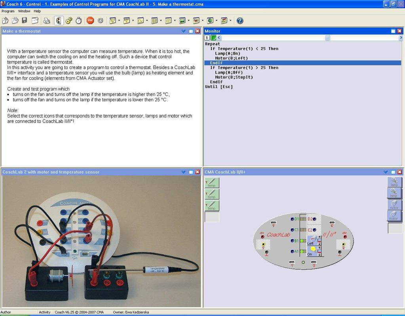Click the green button in Monitor bar
This screenshot has height=316, width=405.
213,38
